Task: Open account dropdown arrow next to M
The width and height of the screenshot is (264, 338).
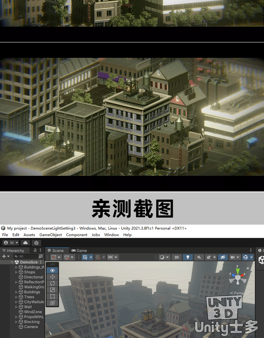Action: click(17, 243)
